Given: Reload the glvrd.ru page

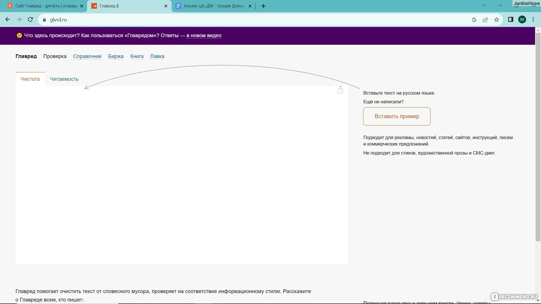Looking at the screenshot, I should (x=30, y=19).
